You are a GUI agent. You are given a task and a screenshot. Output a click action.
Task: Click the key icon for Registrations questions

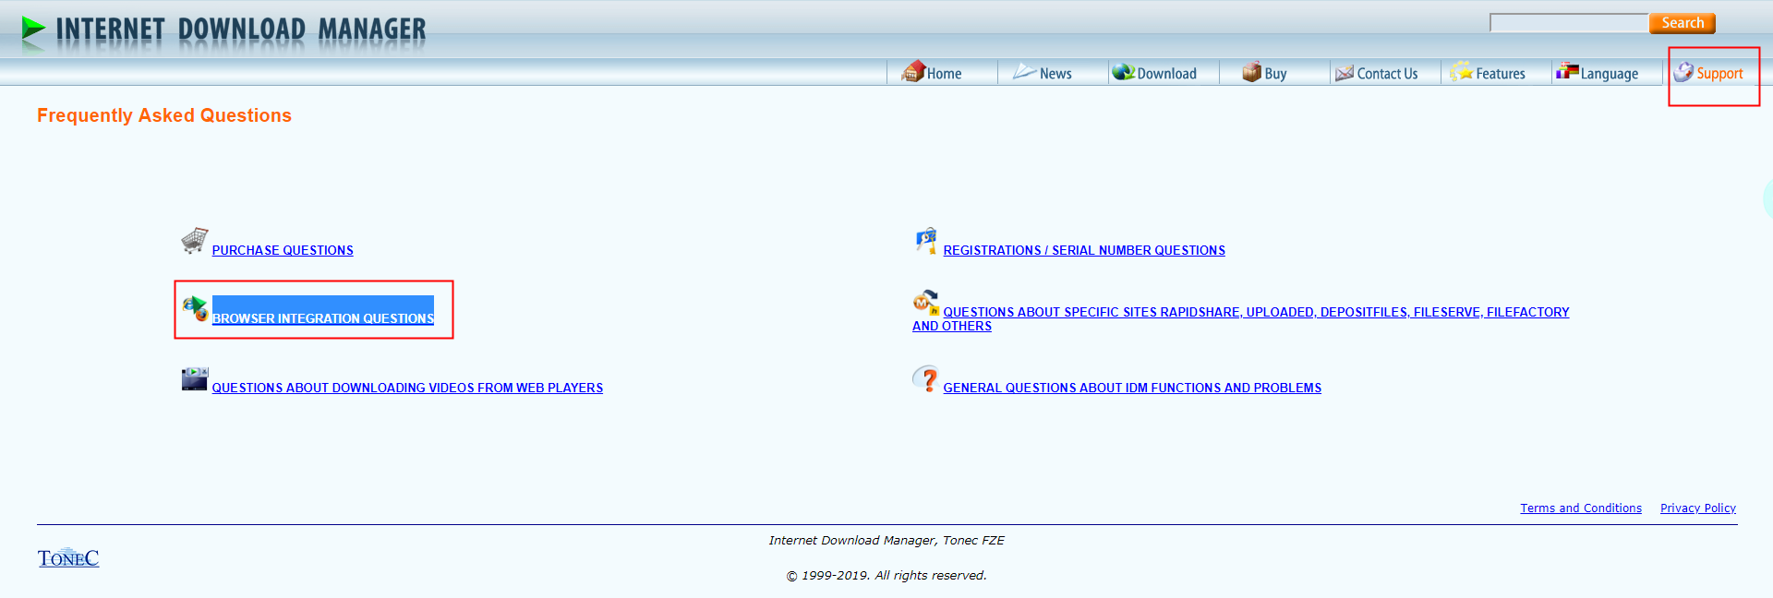click(x=926, y=241)
